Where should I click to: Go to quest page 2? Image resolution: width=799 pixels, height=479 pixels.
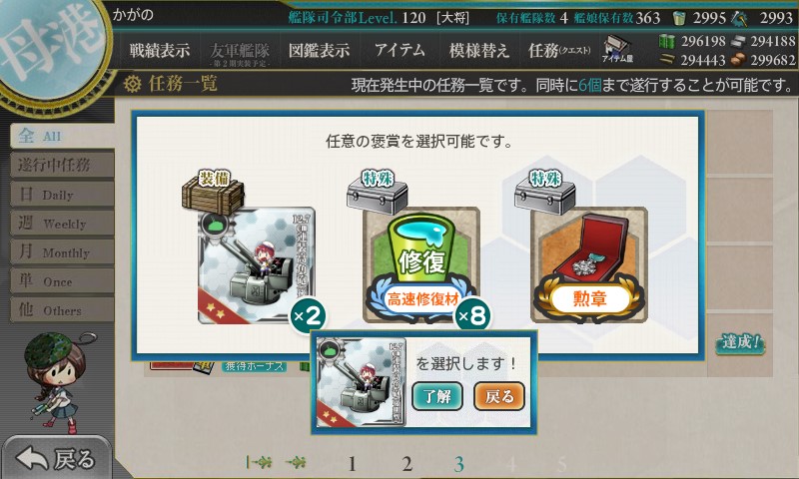[406, 464]
